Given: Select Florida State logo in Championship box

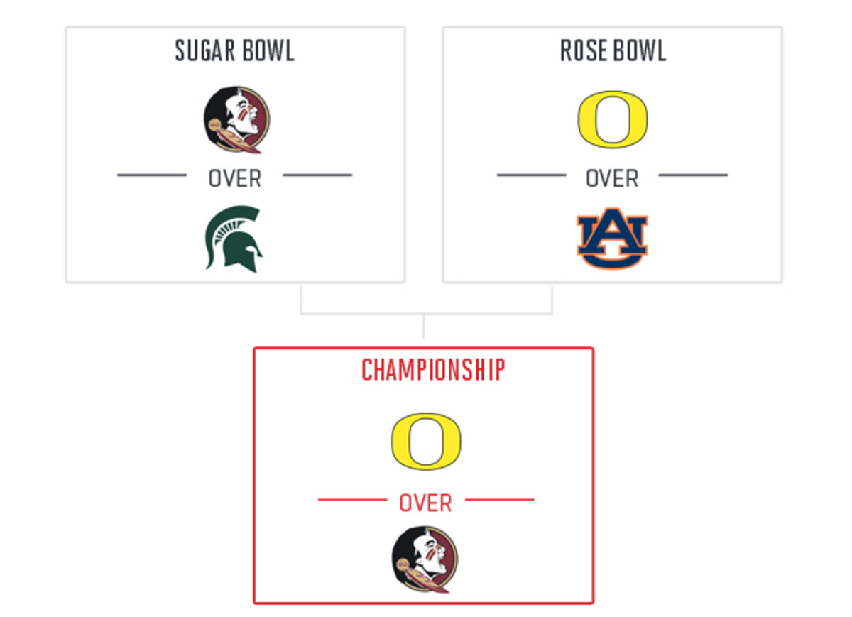Looking at the screenshot, I should tap(425, 559).
